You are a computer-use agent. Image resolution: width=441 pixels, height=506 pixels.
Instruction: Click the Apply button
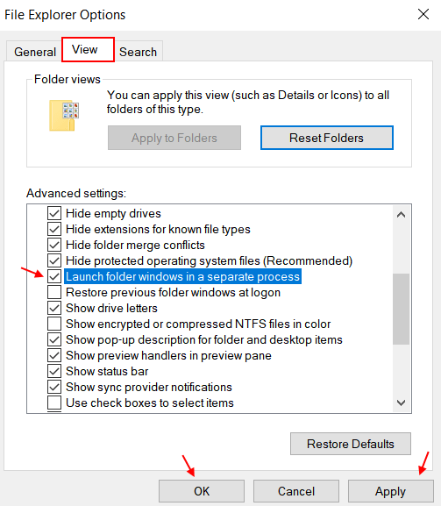[390, 491]
